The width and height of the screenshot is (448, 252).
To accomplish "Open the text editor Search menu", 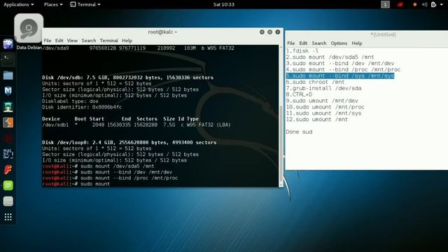I will (x=319, y=43).
